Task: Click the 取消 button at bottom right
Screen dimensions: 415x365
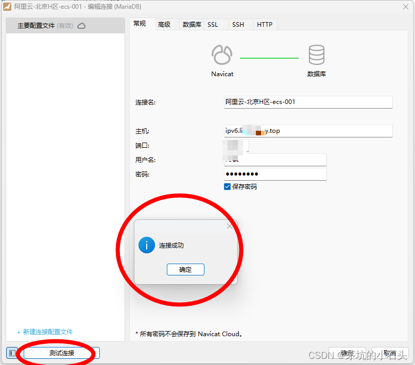Action: 390,353
